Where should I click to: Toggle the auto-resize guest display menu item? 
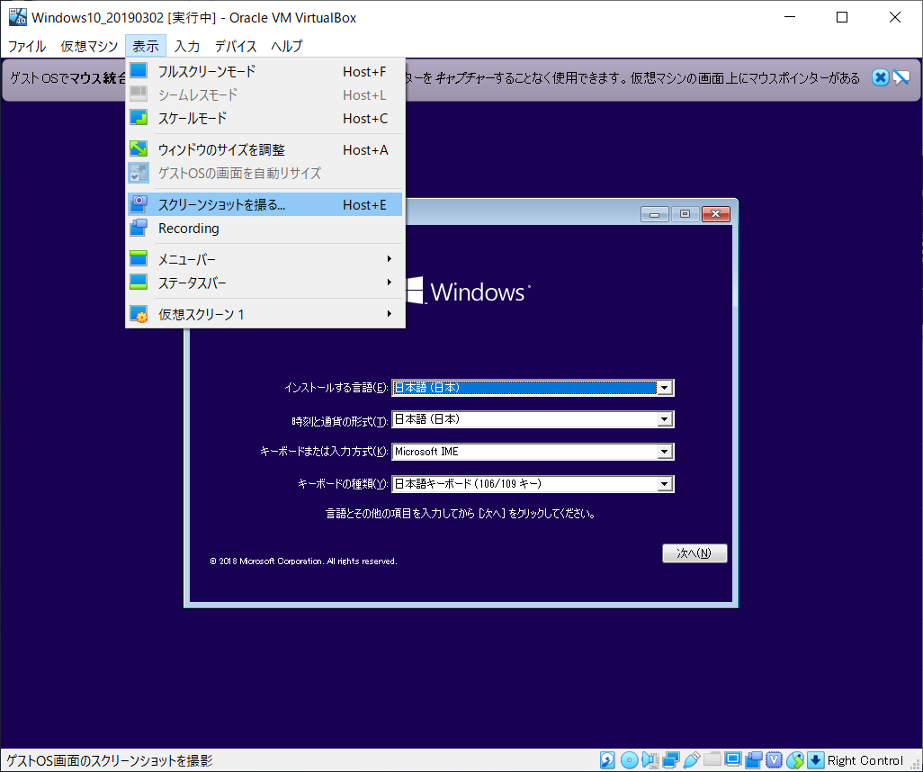[x=264, y=173]
